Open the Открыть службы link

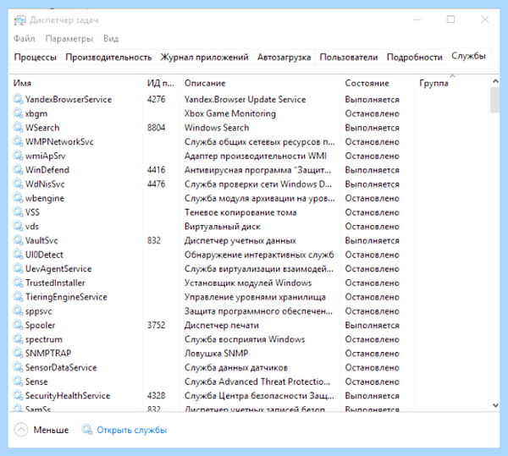pyautogui.click(x=131, y=430)
